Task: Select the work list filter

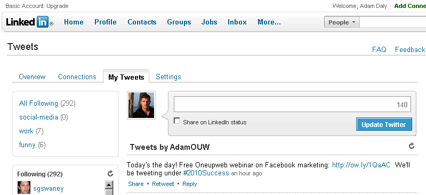Action: pos(26,131)
